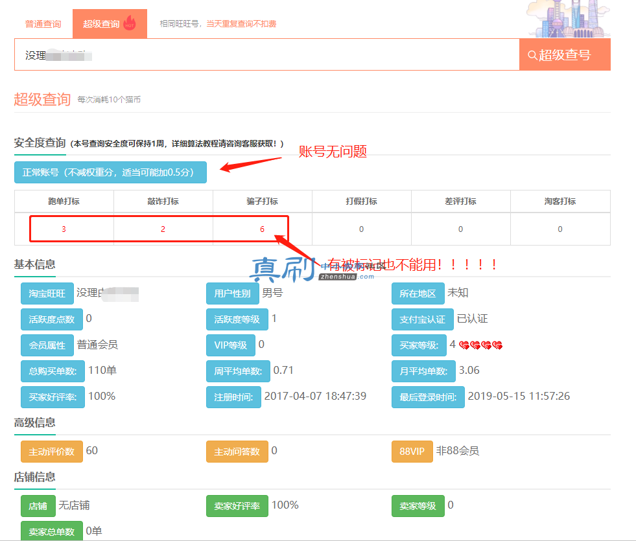
Task: Click the 卖家总单数 green label
Action: pos(51,531)
